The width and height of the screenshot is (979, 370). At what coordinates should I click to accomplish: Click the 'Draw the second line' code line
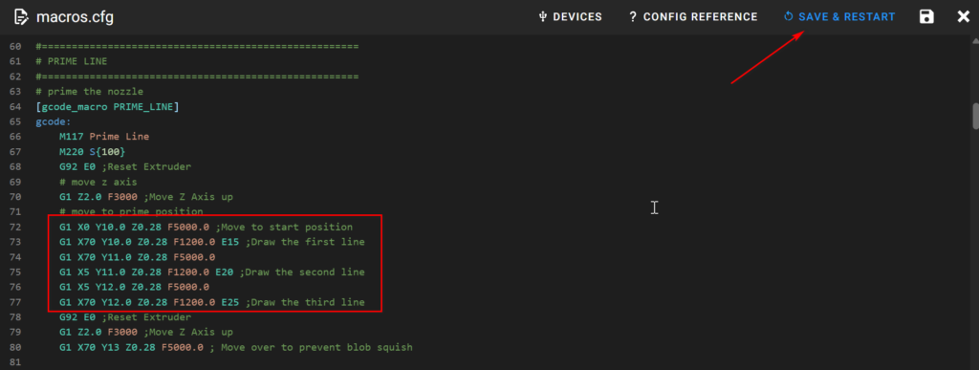(211, 272)
